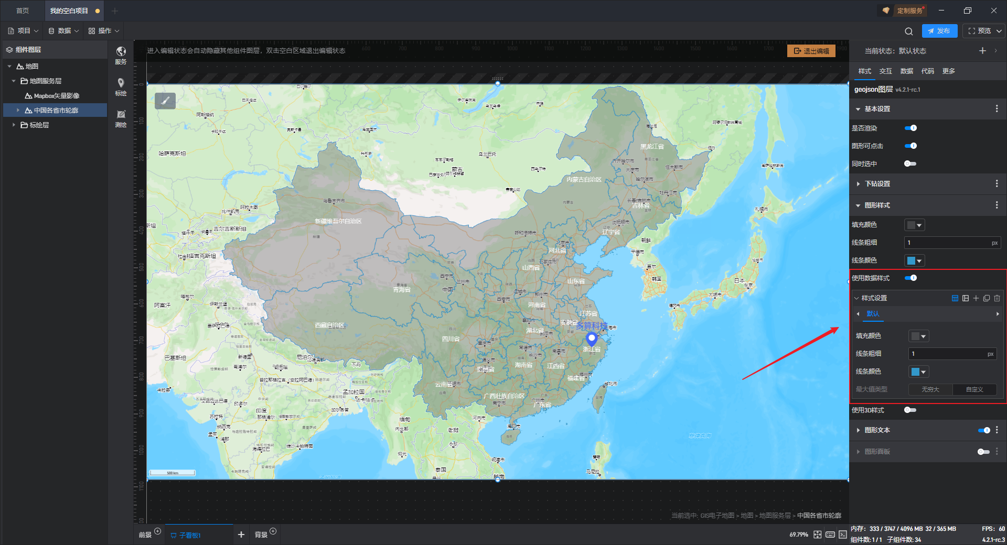Select 自定义 max value type
Screen dimensions: 1007x545
pos(974,389)
